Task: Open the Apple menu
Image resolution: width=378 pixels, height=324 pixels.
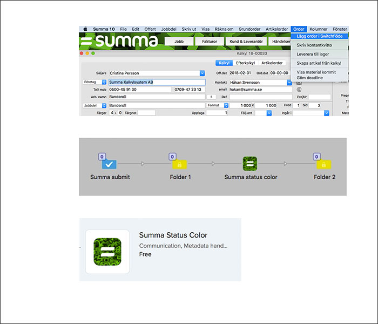Action: (x=85, y=29)
